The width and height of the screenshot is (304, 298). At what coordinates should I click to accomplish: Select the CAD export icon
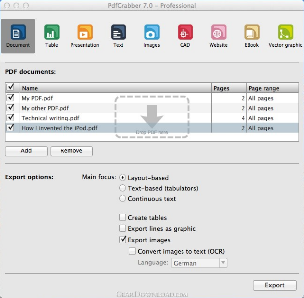[185, 36]
